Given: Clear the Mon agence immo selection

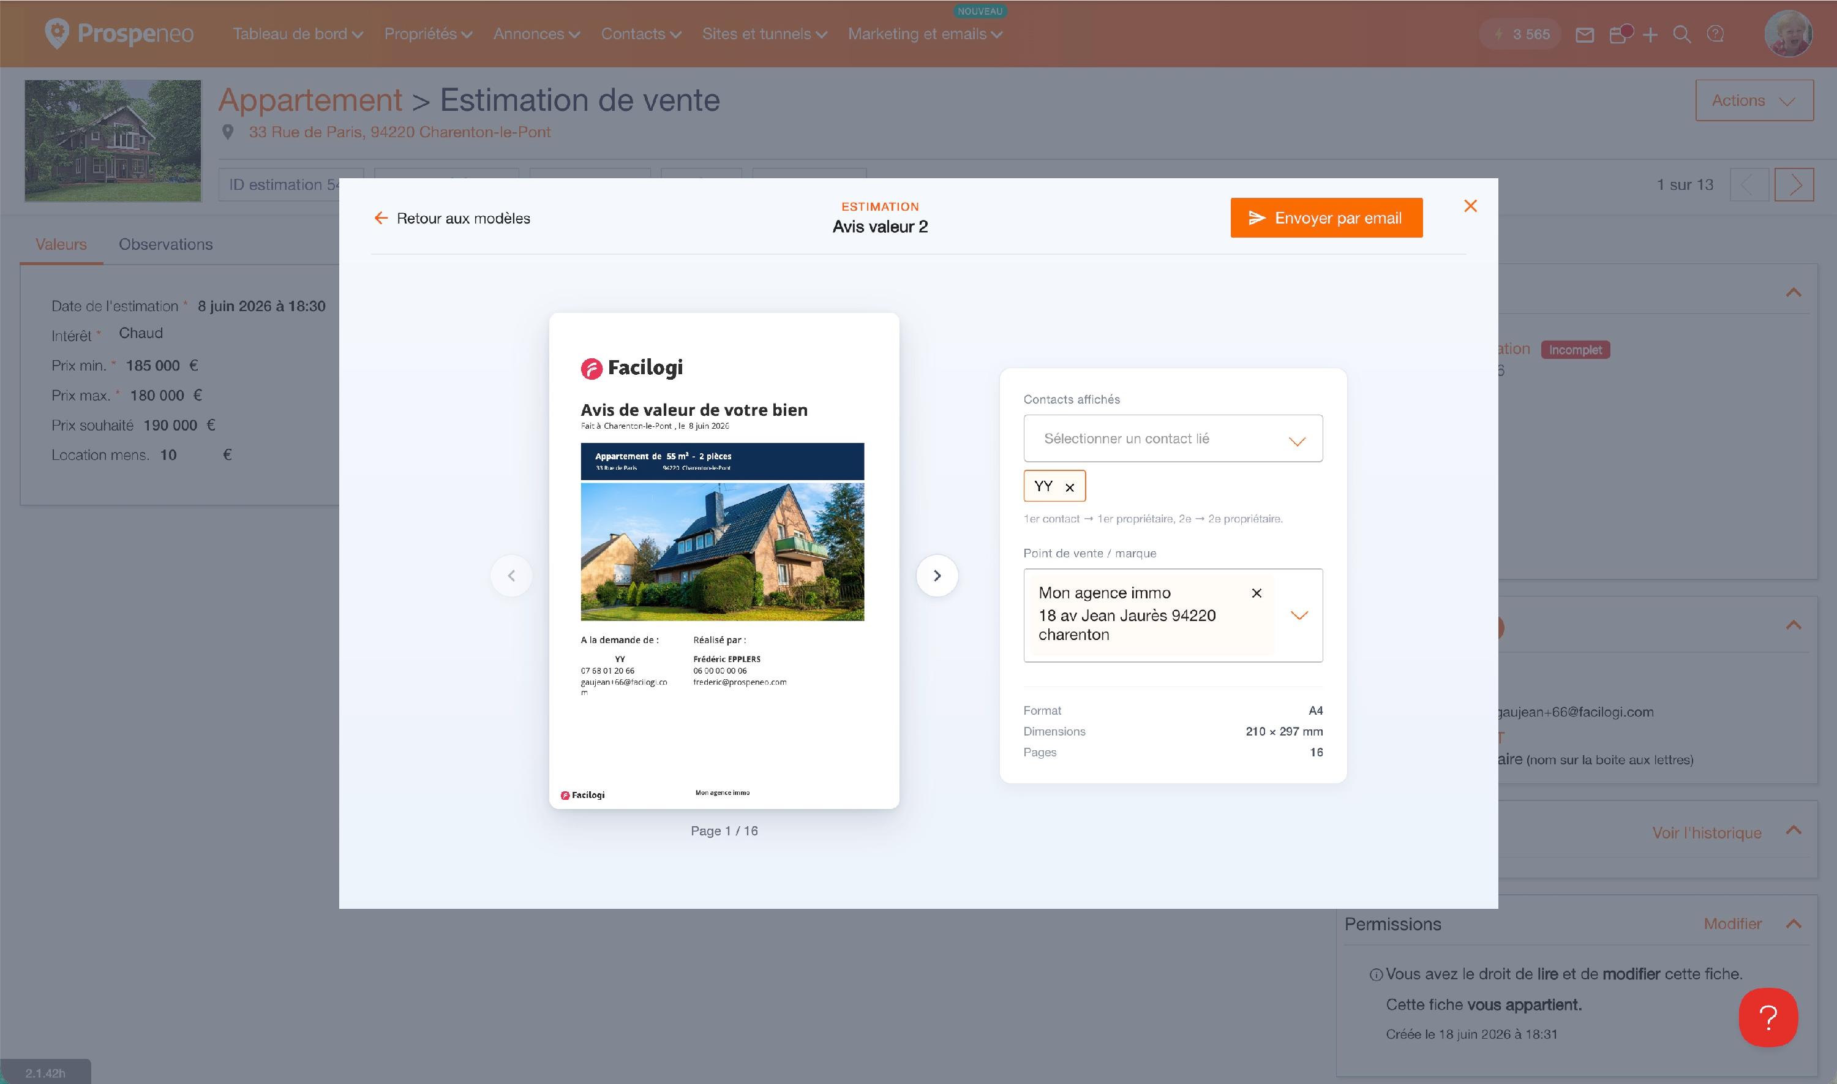Looking at the screenshot, I should click(1257, 593).
